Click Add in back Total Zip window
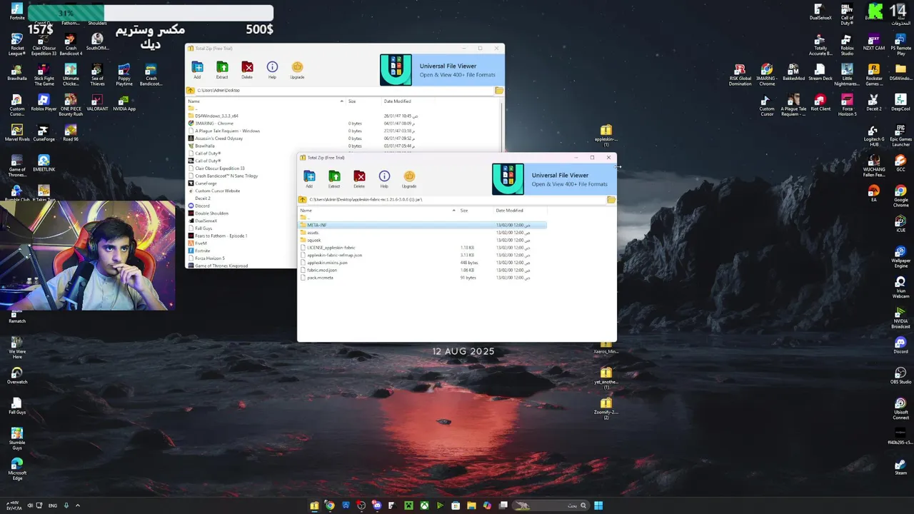The width and height of the screenshot is (914, 514). (x=197, y=69)
